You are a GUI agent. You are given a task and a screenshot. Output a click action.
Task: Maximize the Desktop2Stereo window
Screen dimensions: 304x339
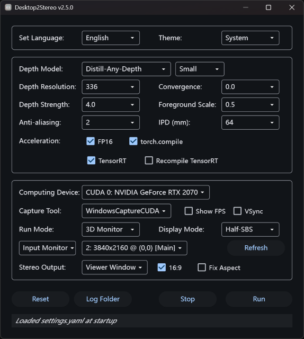point(269,7)
